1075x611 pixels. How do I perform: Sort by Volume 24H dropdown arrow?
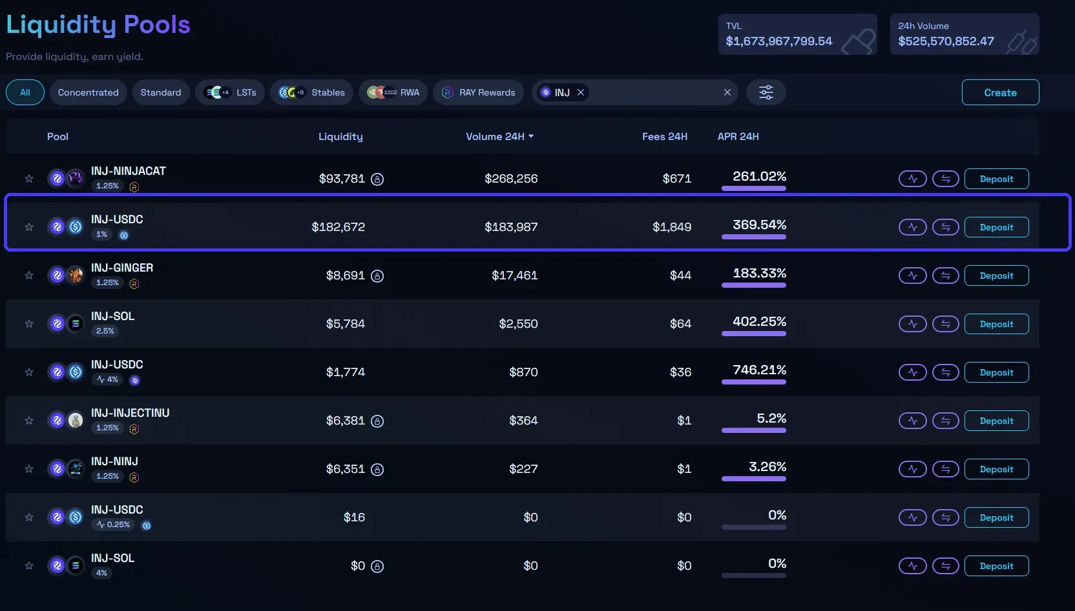pos(531,136)
